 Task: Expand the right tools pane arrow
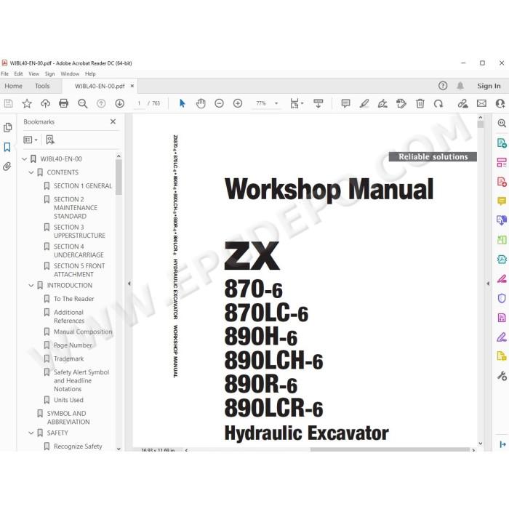point(488,284)
